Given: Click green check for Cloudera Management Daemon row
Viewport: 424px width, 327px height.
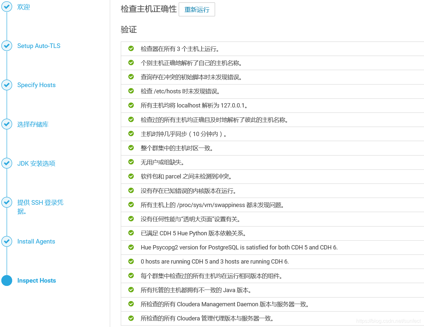Looking at the screenshot, I should coord(131,304).
